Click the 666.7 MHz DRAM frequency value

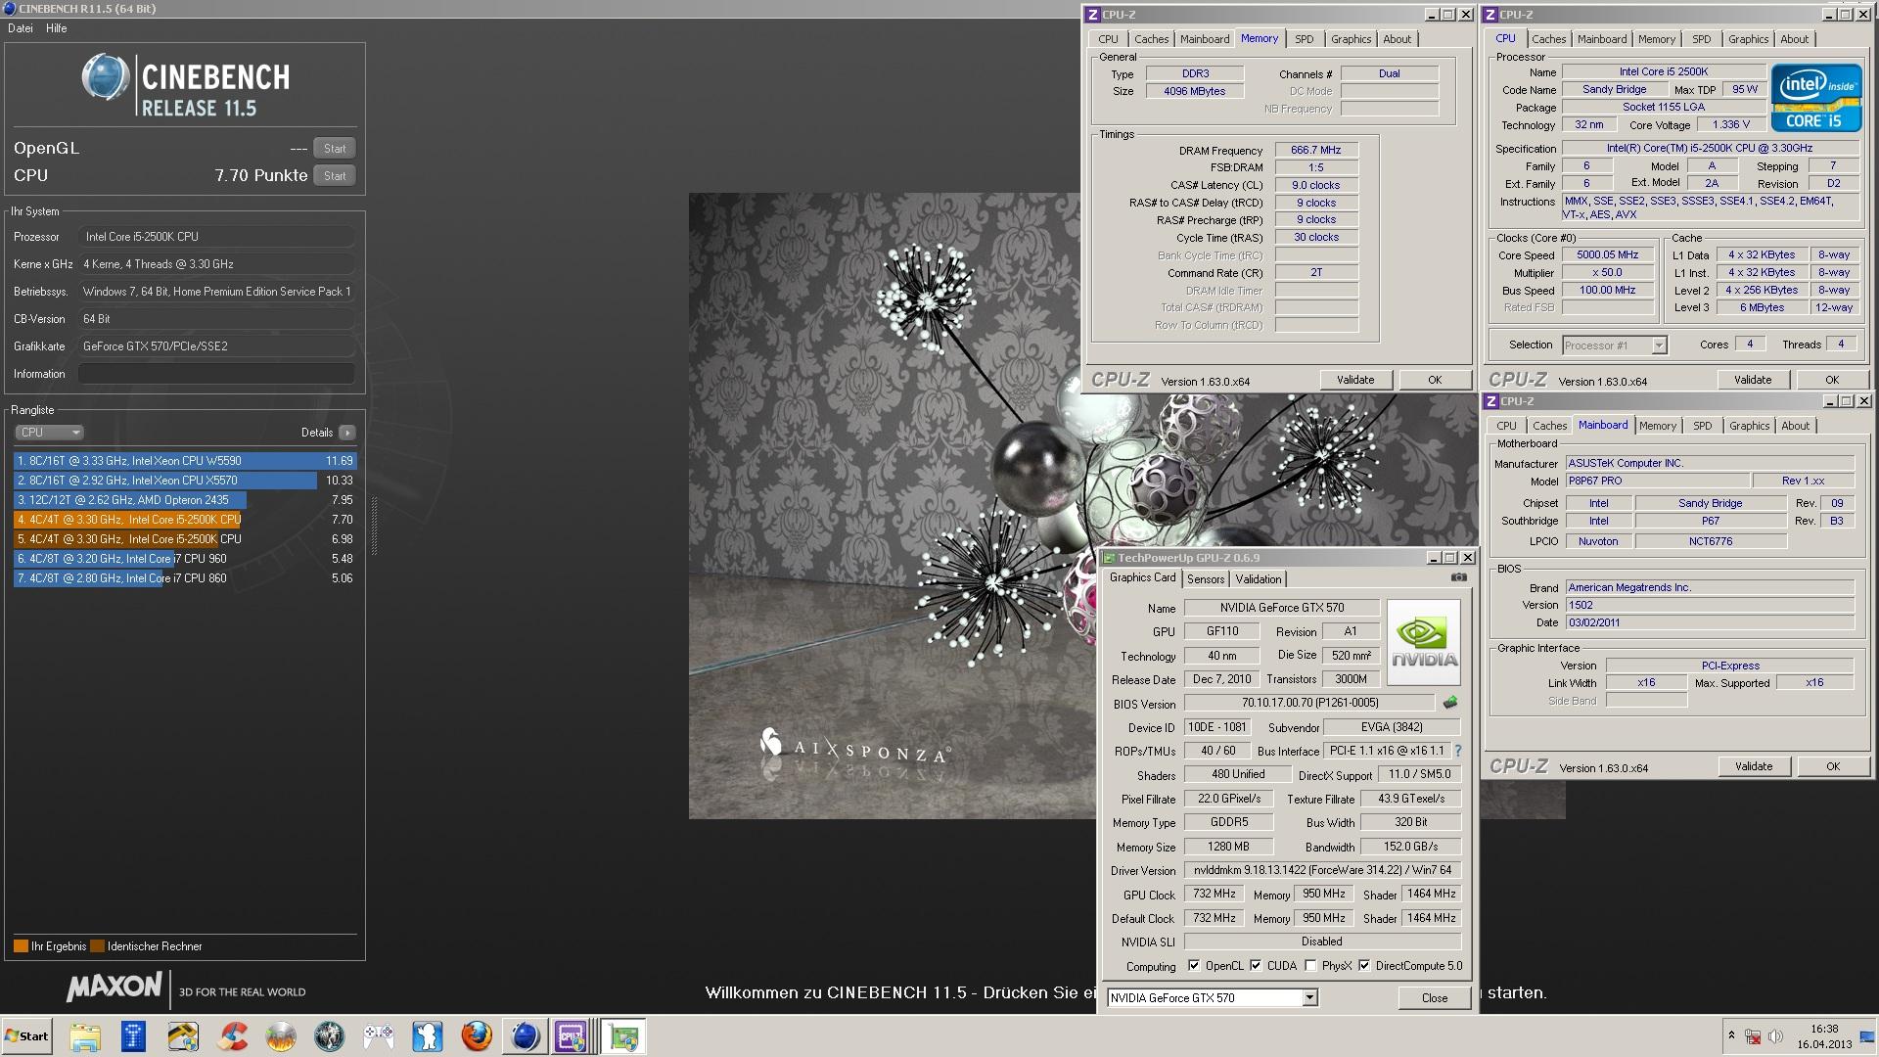(x=1315, y=150)
